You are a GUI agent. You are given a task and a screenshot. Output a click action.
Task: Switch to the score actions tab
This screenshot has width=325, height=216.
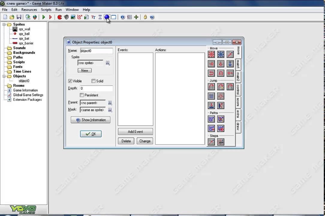[x=238, y=102]
